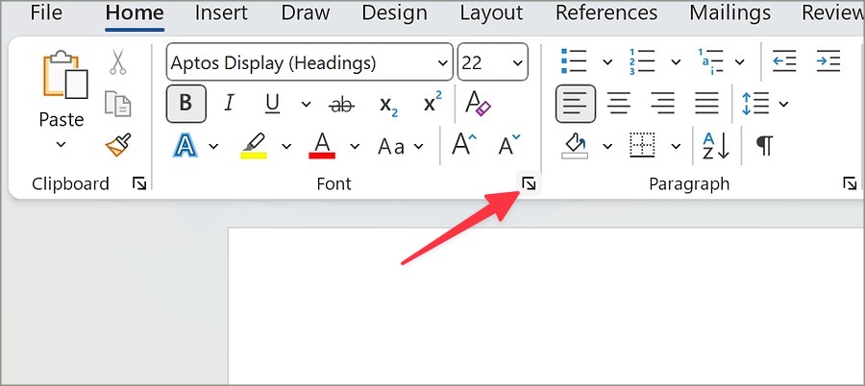The width and height of the screenshot is (865, 386).
Task: Toggle Bold formatting off
Action: (185, 104)
